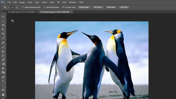176x99 pixels.
Task: Click the Fill Screen button
Action: pos(111,7)
